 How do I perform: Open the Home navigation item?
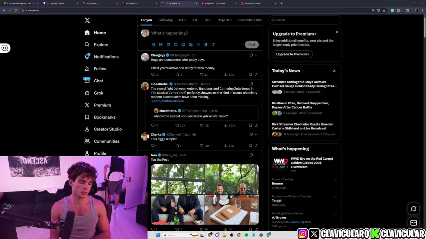click(x=95, y=33)
